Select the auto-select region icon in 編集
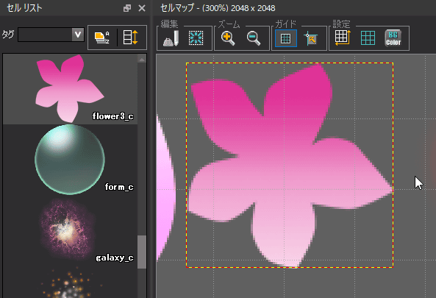 (196, 38)
